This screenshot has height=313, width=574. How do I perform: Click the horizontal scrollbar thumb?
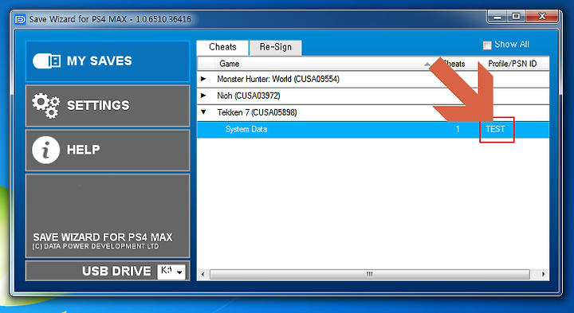click(370, 274)
